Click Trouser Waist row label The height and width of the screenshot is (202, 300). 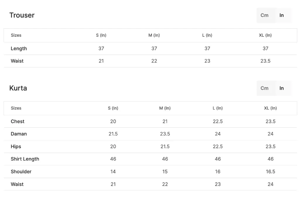(x=17, y=61)
